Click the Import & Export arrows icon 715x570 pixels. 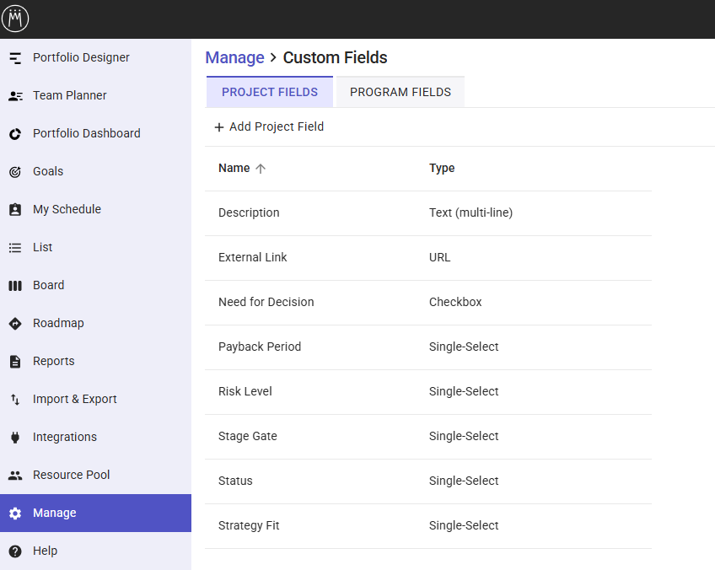point(15,400)
